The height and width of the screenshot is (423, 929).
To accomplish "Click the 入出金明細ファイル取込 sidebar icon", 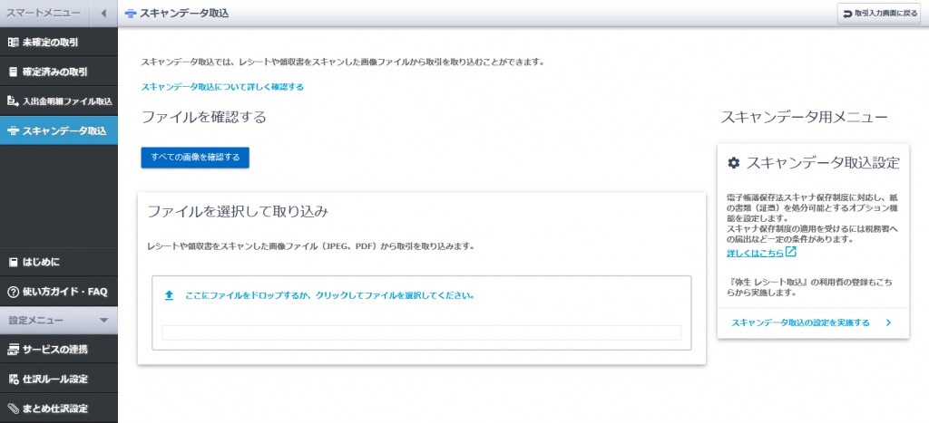I will (x=13, y=101).
